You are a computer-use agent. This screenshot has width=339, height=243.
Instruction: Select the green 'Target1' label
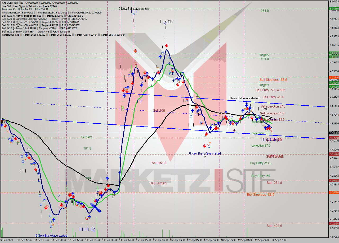[x=264, y=85]
